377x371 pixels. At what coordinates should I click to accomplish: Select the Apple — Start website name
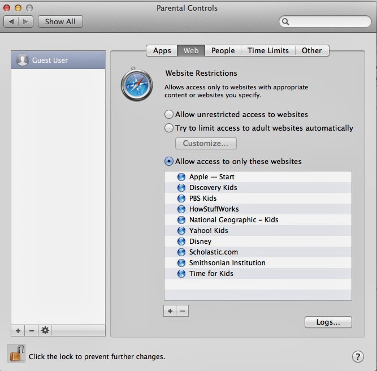(x=211, y=177)
